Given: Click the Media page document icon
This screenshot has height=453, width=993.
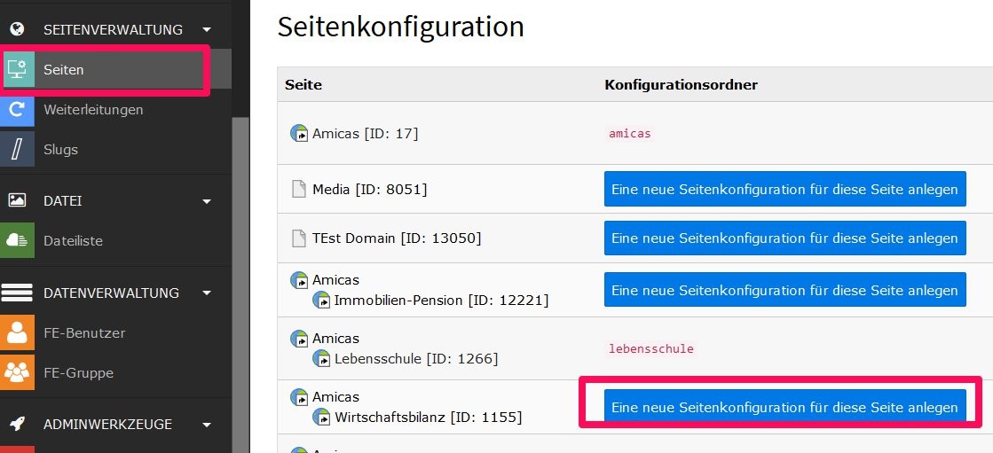Looking at the screenshot, I should (x=299, y=189).
